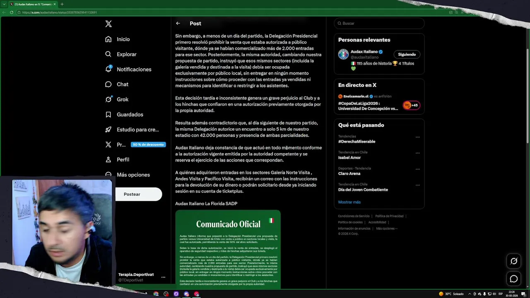Open floating chat messages button
Viewport: 530px width, 298px height.
(514, 279)
